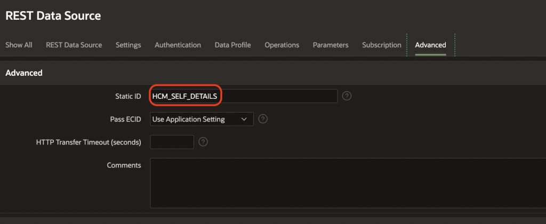The image size is (546, 224).
Task: Click the HTTP Transfer Timeout (seconds) label
Action: [89, 142]
